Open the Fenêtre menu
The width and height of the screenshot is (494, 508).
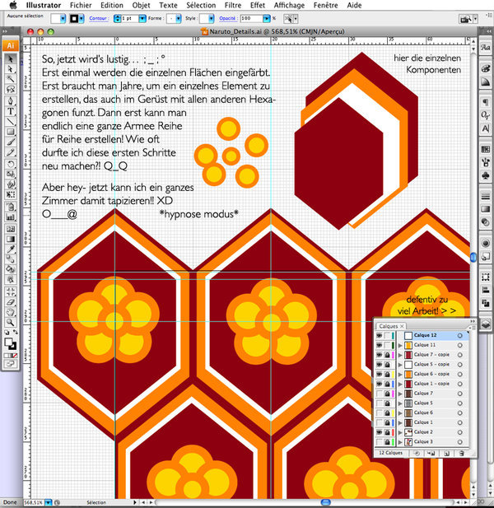point(326,5)
